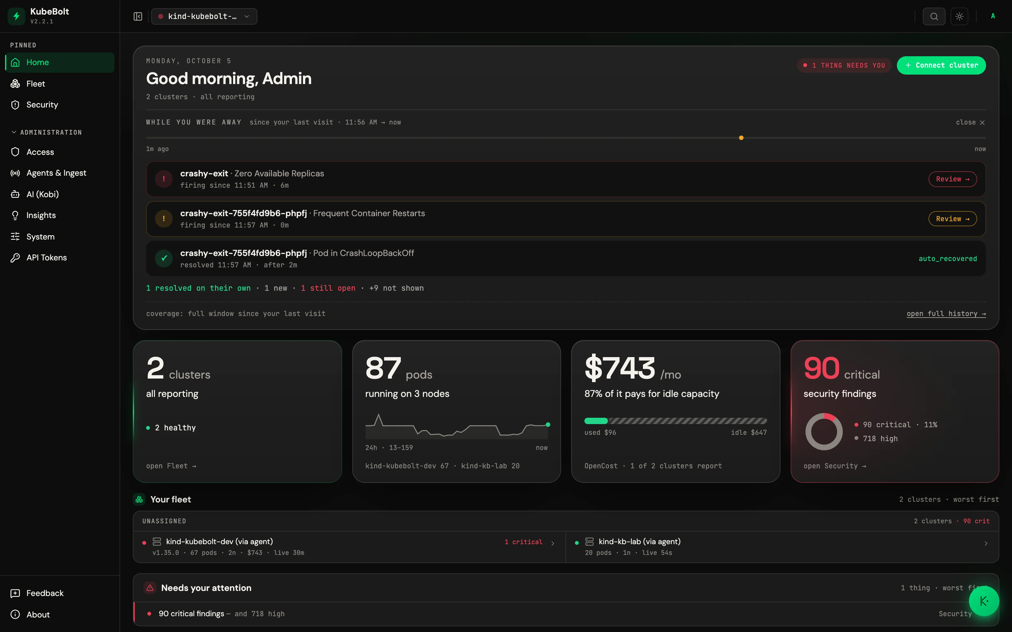Click the green check icon on CrashLoopBackOff row

[x=164, y=258]
